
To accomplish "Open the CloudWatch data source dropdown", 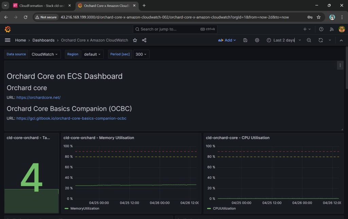I will [45, 54].
